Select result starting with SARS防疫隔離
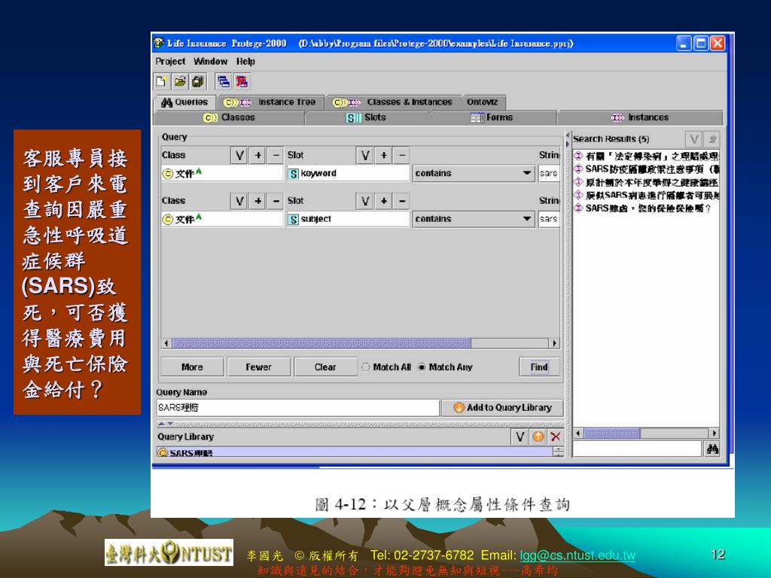This screenshot has height=578, width=771. tap(646, 169)
